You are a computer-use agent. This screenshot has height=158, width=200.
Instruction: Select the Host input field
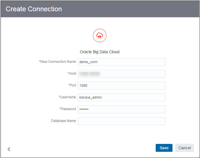121,74
